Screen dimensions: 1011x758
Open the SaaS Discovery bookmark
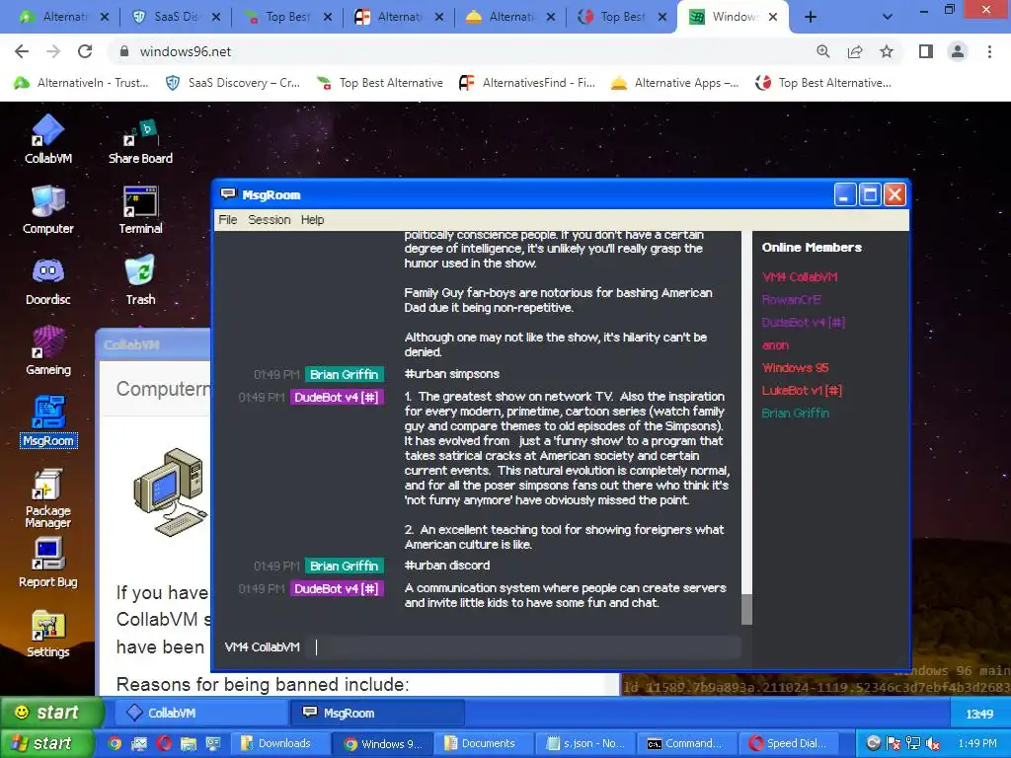233,83
